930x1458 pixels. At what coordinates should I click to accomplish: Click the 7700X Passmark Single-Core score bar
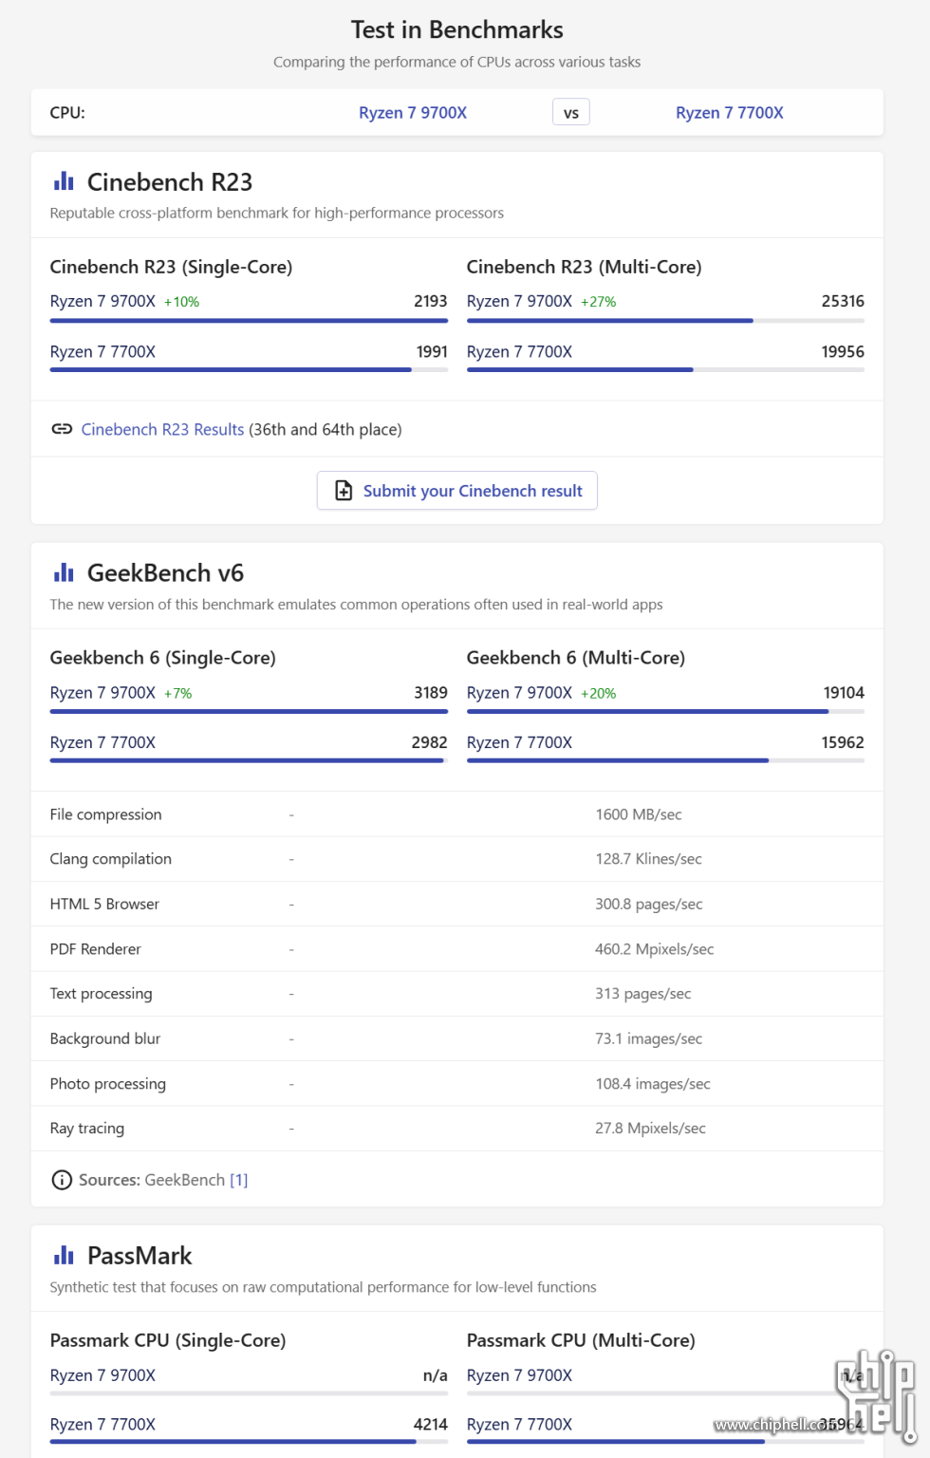point(249,1442)
